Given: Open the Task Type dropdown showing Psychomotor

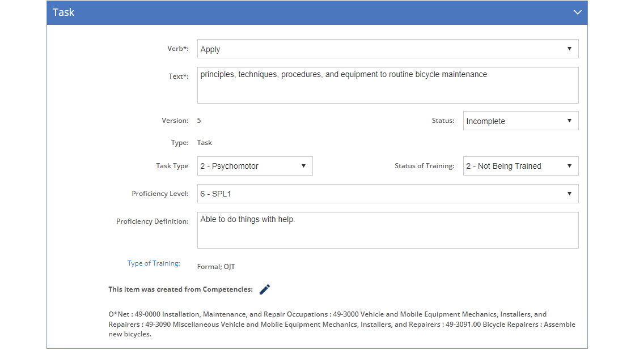Looking at the screenshot, I should click(x=255, y=166).
